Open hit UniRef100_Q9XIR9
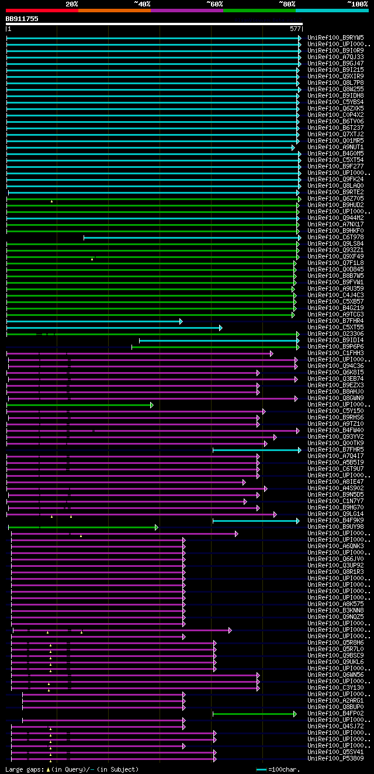Image resolution: width=374 pixels, height=774 pixels. (335, 76)
